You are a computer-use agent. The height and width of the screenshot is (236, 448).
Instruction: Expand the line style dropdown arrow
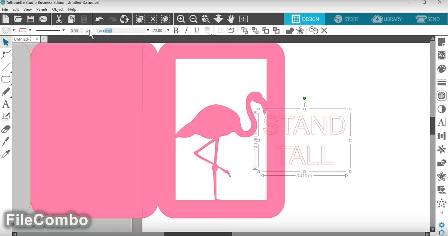[63, 31]
